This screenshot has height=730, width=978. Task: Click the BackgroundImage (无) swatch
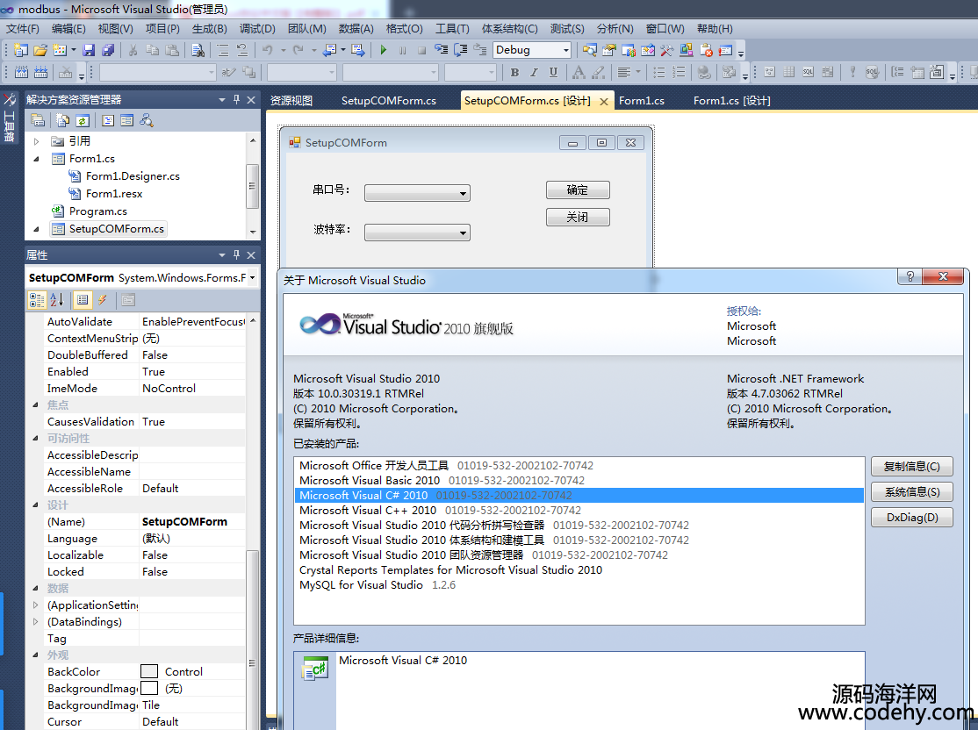tap(149, 688)
